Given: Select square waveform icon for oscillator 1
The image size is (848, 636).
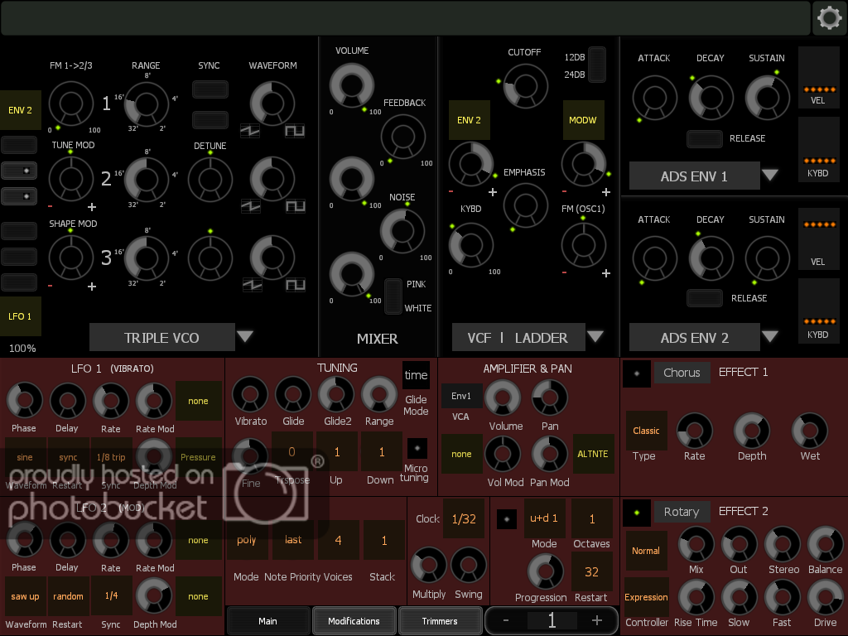Looking at the screenshot, I should [295, 131].
